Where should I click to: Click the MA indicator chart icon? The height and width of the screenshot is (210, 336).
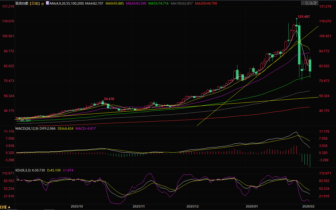click(47, 3)
